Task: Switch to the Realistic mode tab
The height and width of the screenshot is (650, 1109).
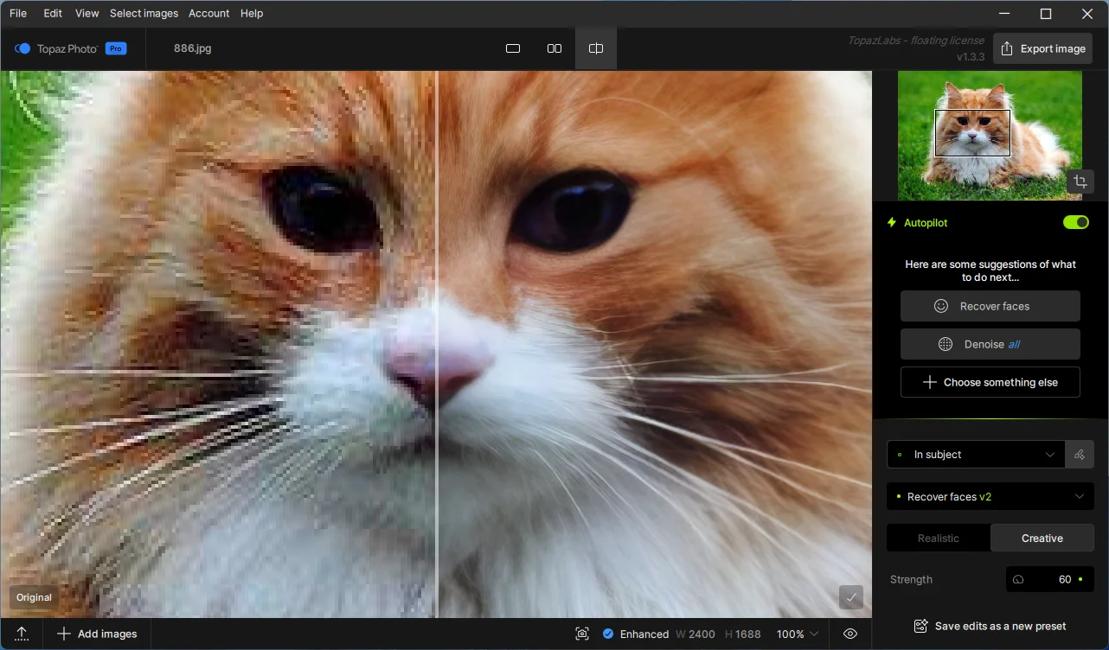Action: 939,538
